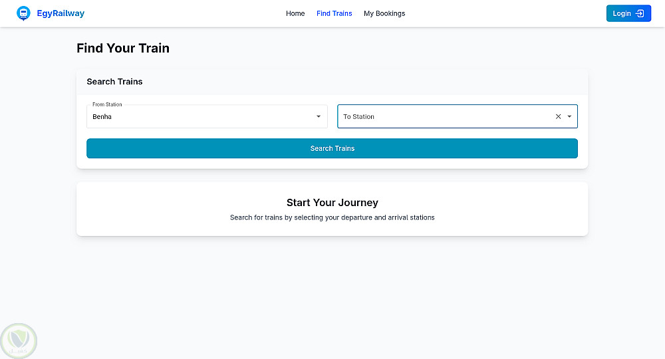Image resolution: width=665 pixels, height=359 pixels.
Task: Open the To Station dropdown arrow
Action: (x=569, y=116)
